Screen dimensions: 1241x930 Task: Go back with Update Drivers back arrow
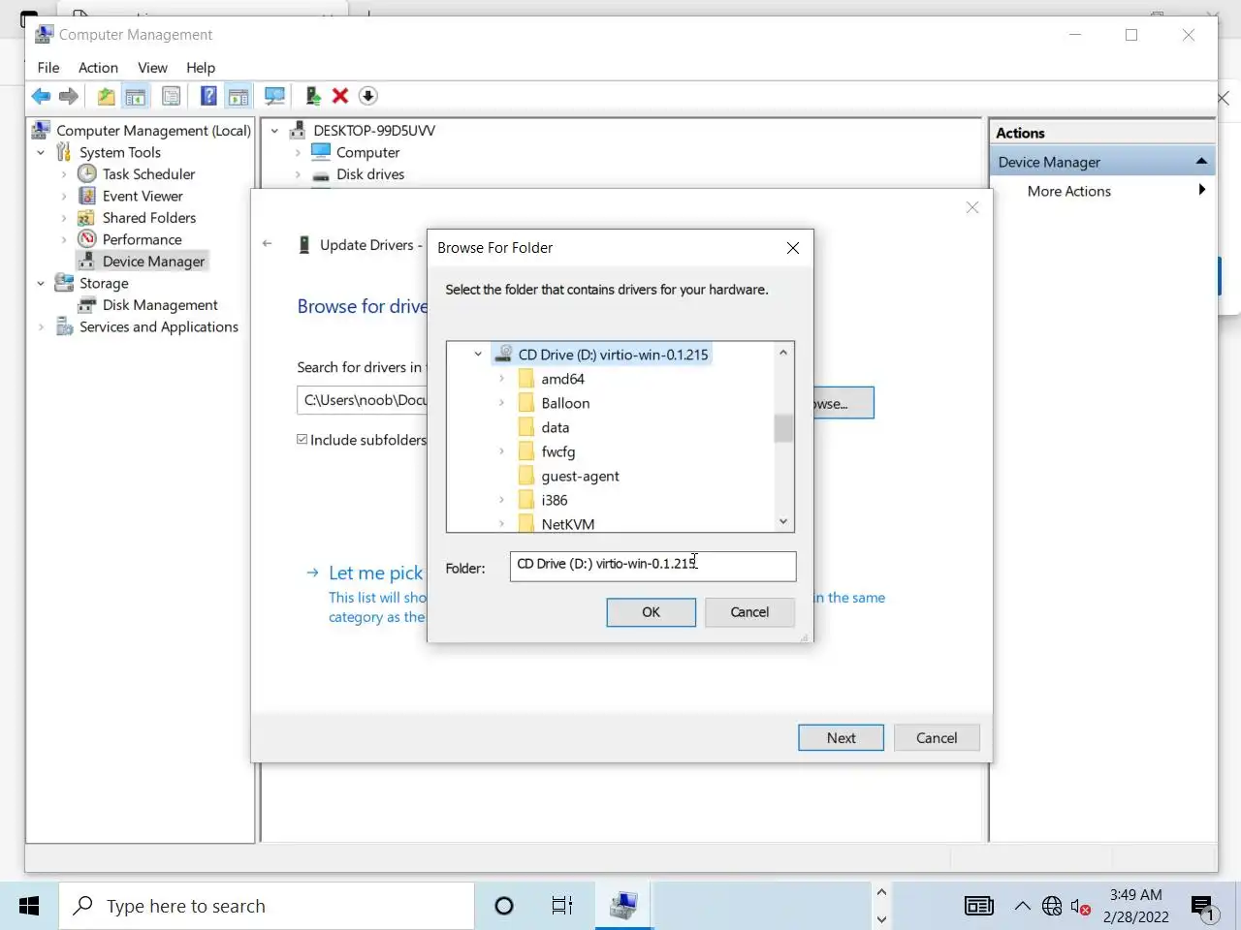coord(268,244)
